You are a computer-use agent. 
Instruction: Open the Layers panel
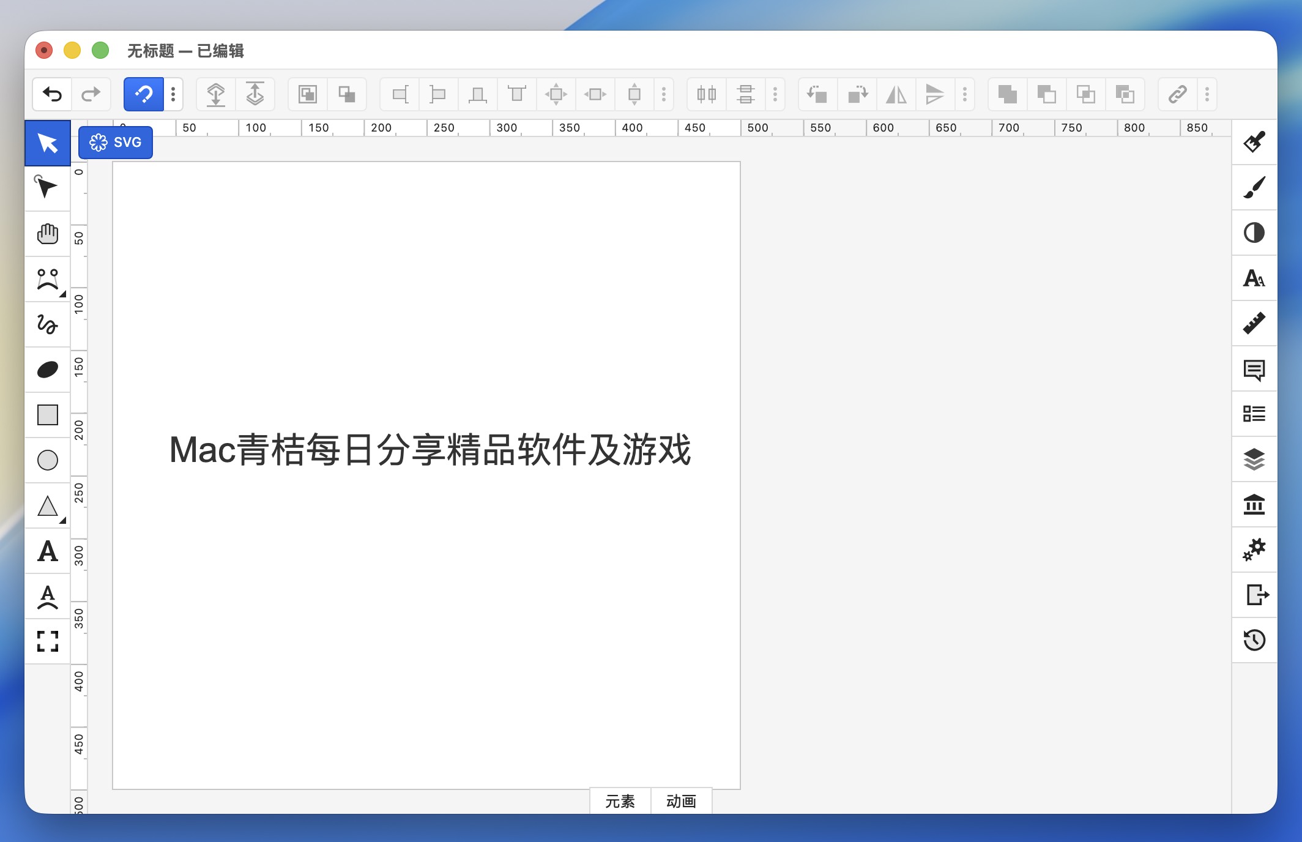point(1254,460)
